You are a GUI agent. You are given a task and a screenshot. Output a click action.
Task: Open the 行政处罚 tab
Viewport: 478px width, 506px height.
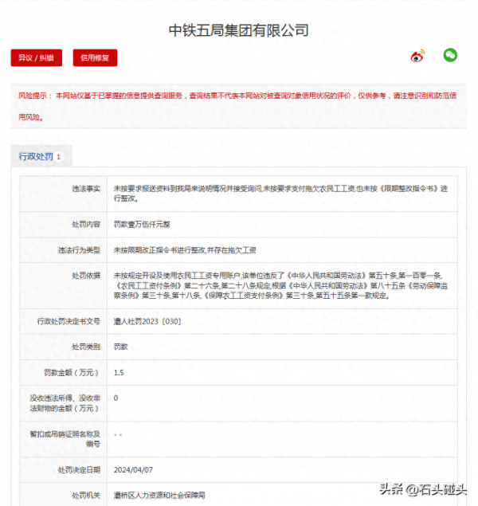point(36,156)
